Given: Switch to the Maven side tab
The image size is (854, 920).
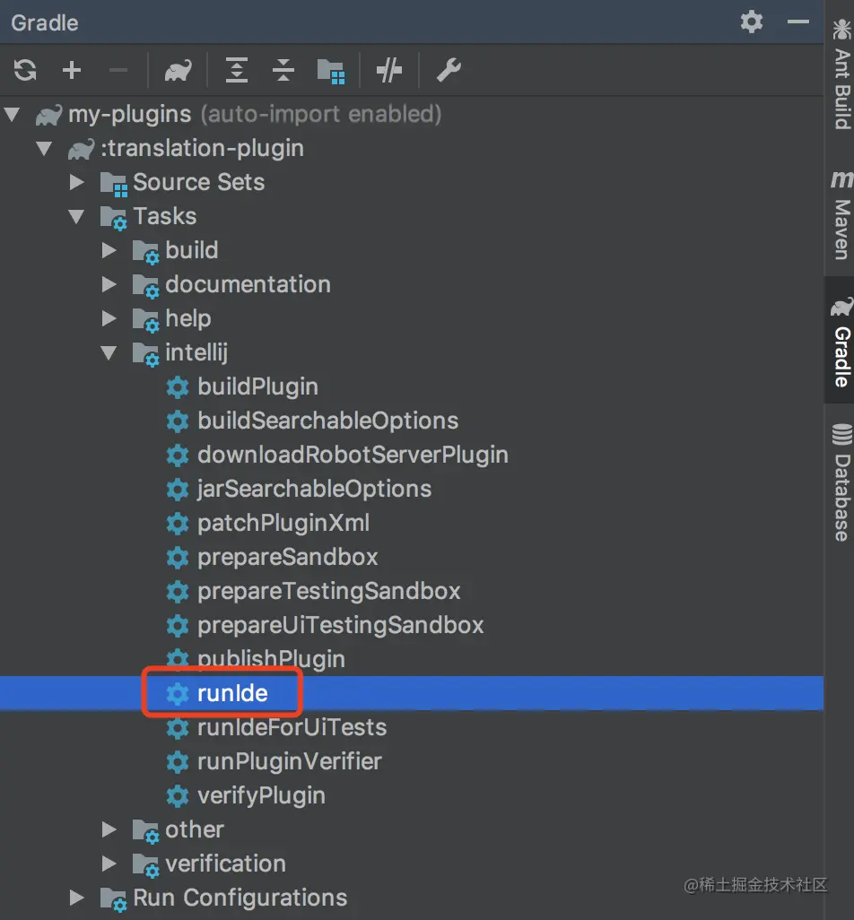Looking at the screenshot, I should [x=841, y=214].
